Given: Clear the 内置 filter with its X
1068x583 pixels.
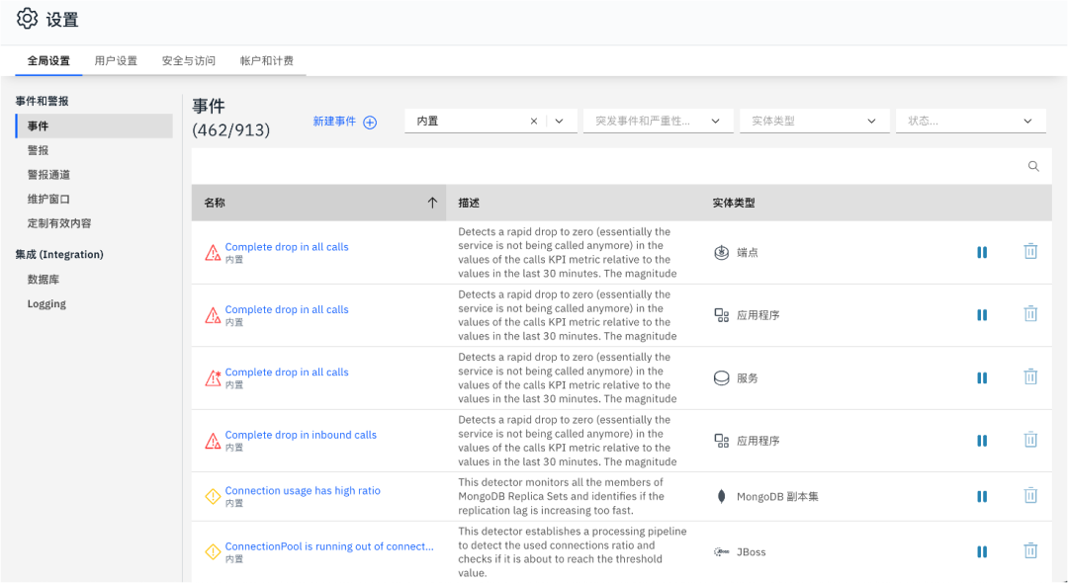Looking at the screenshot, I should tap(533, 120).
